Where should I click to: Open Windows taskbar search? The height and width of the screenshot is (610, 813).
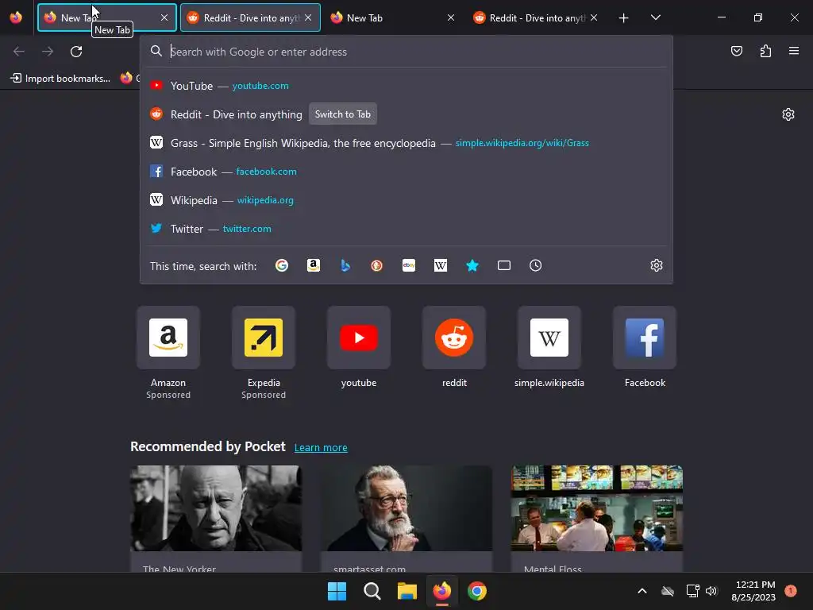(372, 591)
